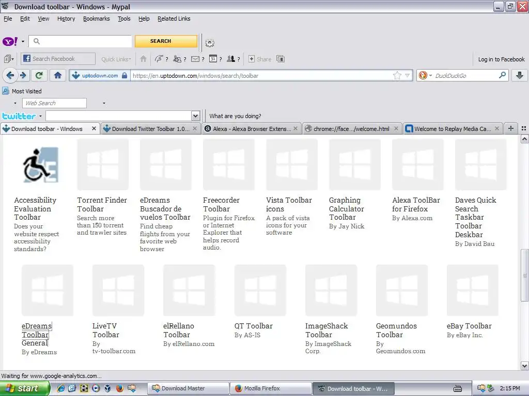This screenshot has height=396, width=529.
Task: Open Accessibility Evaluation Toolbar link
Action: coord(35,209)
